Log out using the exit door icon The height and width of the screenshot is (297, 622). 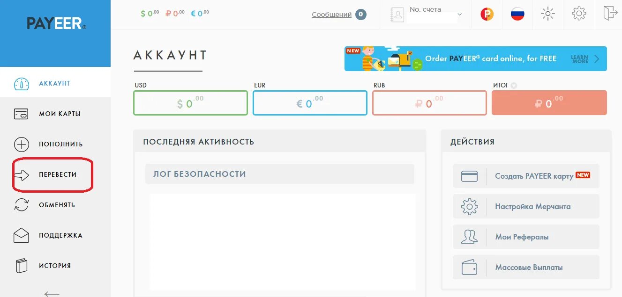coord(610,13)
